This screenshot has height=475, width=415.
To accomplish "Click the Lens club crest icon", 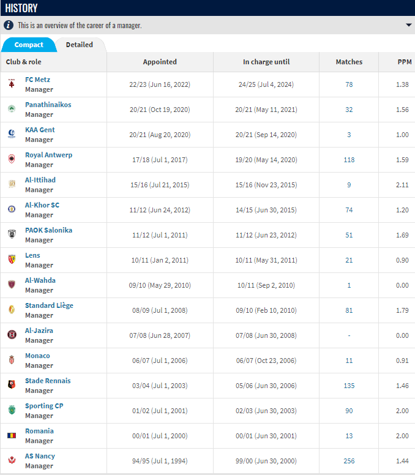I will pos(12,260).
